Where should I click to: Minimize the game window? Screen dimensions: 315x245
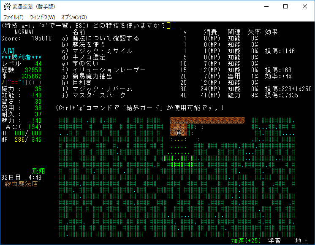coord(266,6)
